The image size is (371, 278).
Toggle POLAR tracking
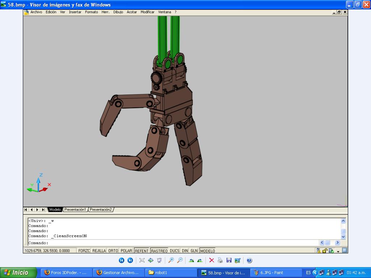(126, 250)
